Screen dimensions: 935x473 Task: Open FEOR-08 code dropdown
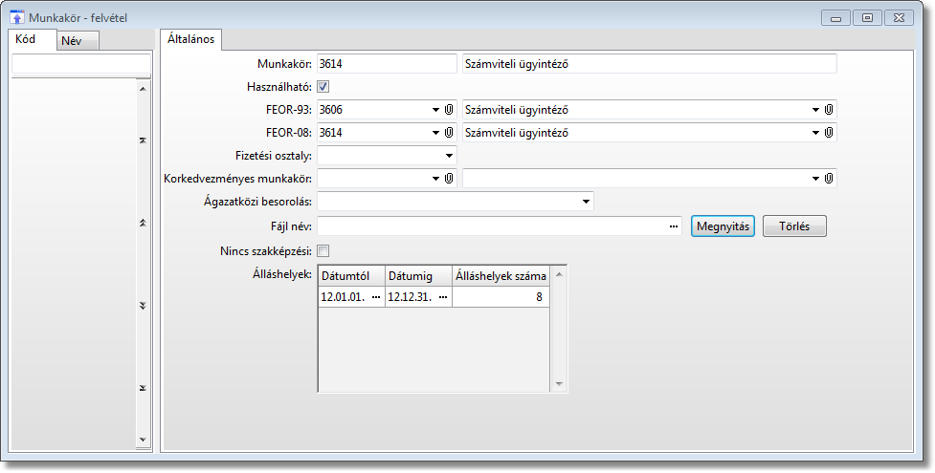point(435,133)
